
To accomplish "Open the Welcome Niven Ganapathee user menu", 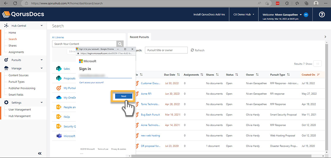I will [282, 15].
